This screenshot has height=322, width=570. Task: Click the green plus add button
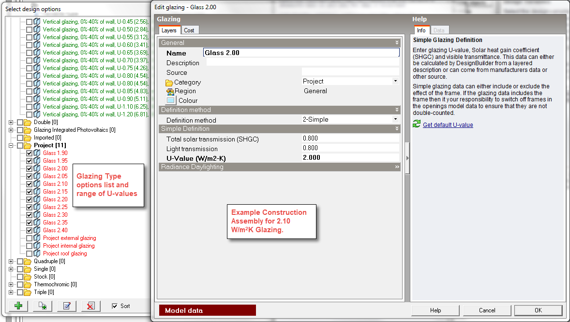point(18,306)
